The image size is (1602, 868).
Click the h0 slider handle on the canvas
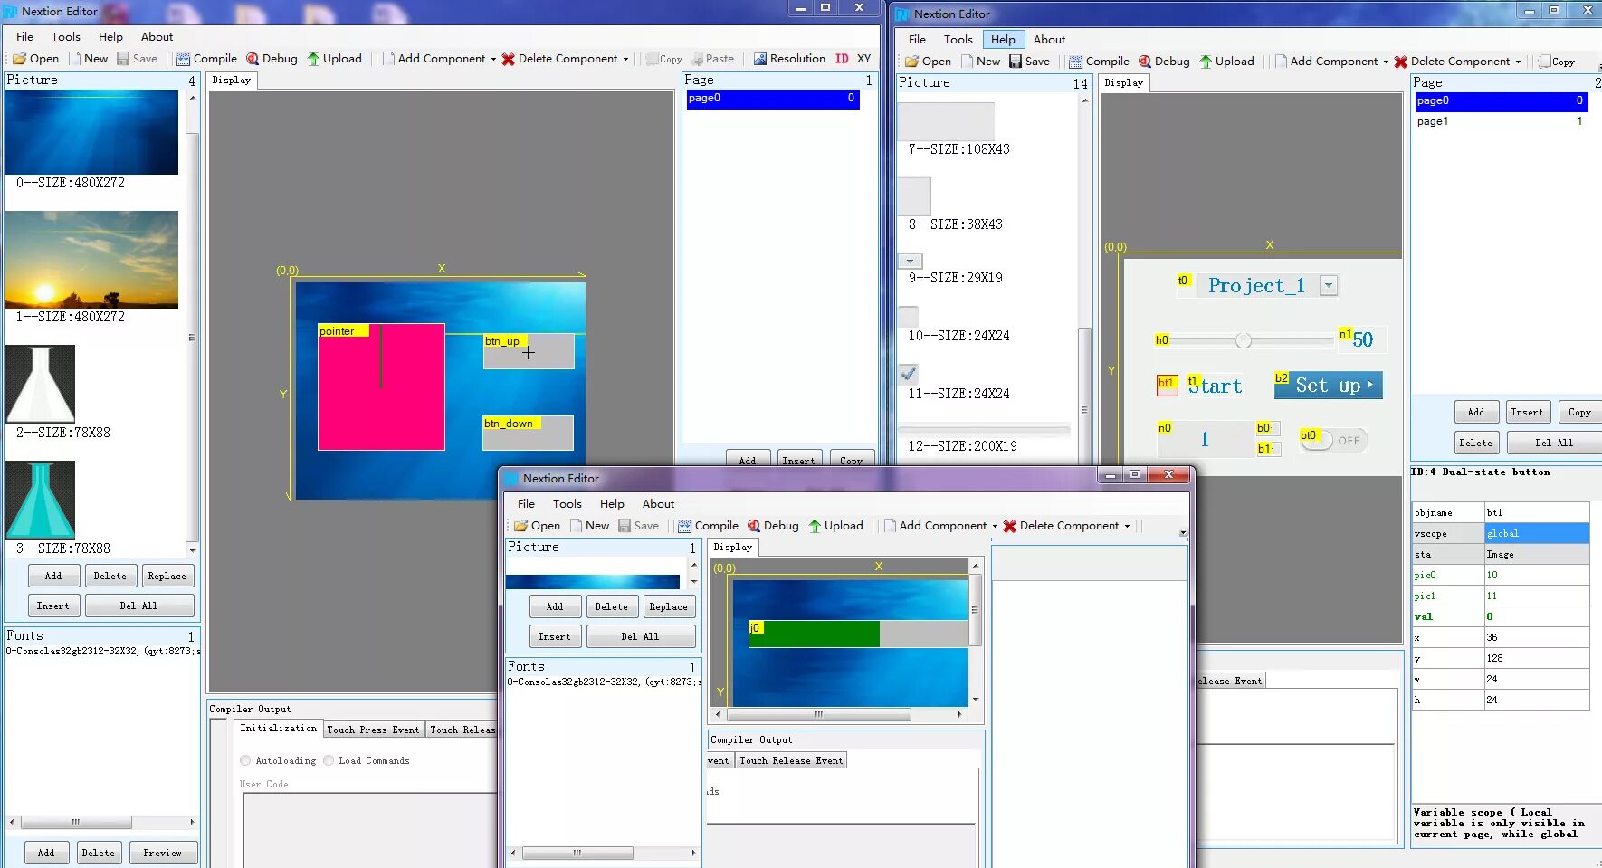(1243, 340)
